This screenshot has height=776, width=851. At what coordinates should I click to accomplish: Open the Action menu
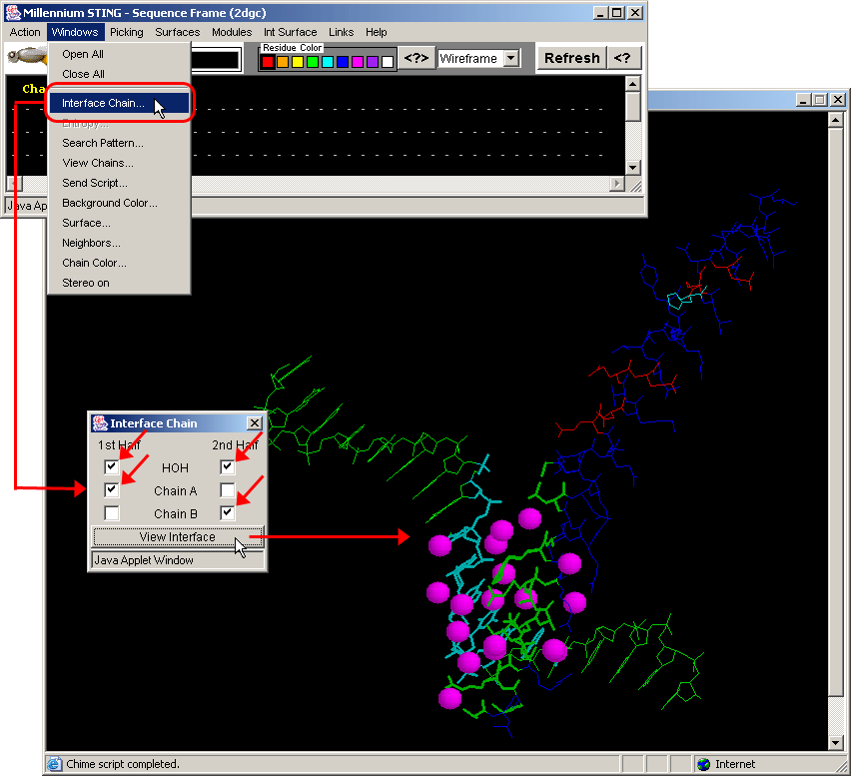point(25,32)
